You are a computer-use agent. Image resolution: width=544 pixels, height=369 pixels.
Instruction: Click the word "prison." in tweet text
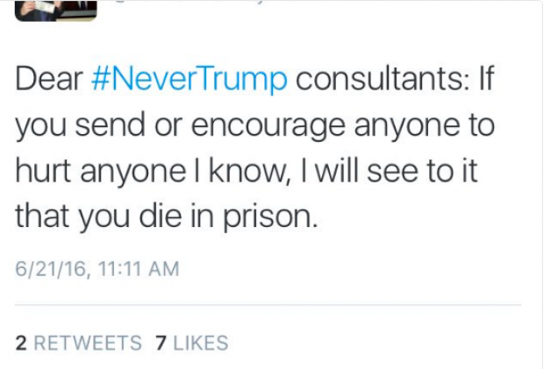tap(270, 216)
